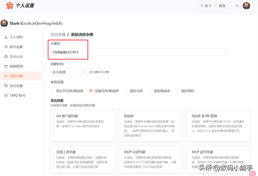
Task: Click the 实名认证 badge icon
Action: [x=6, y=56]
